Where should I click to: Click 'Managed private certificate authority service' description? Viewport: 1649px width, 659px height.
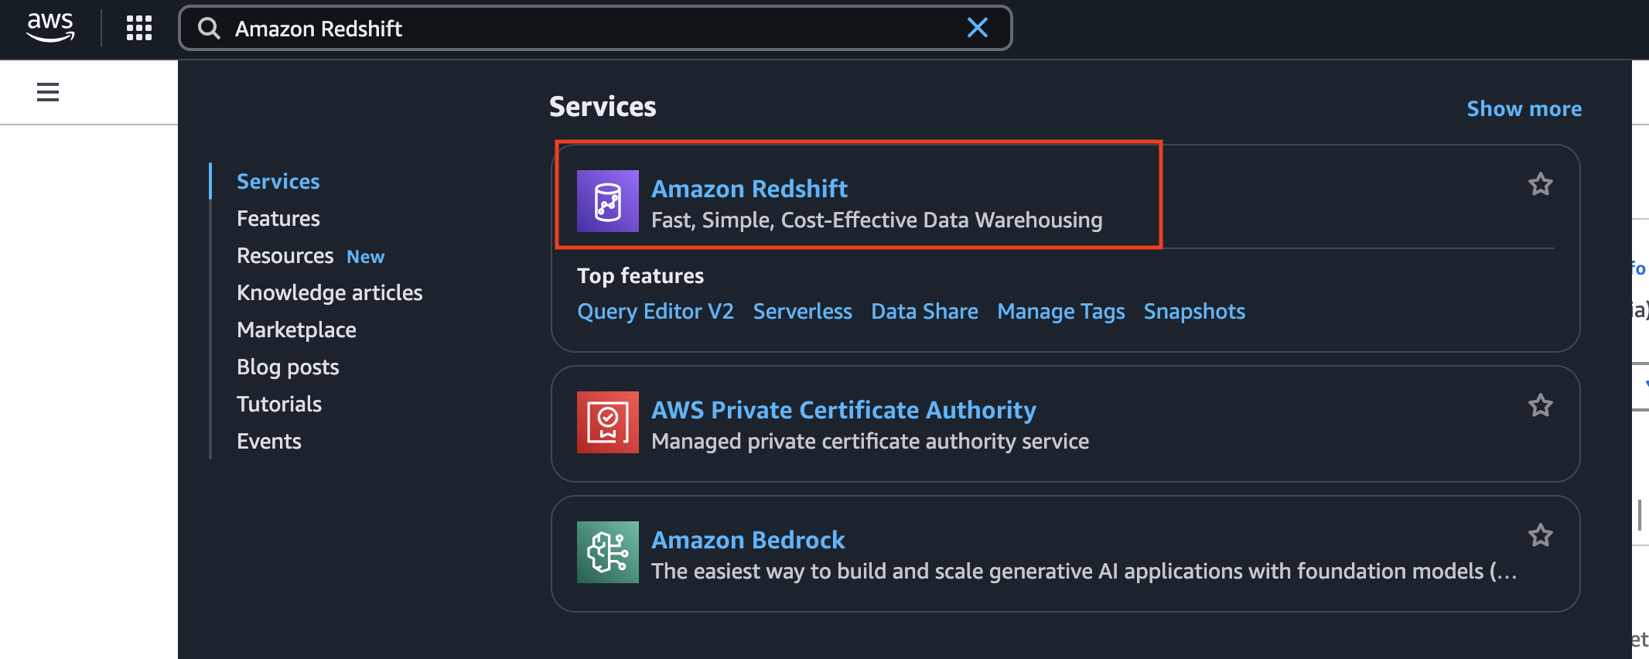click(869, 441)
